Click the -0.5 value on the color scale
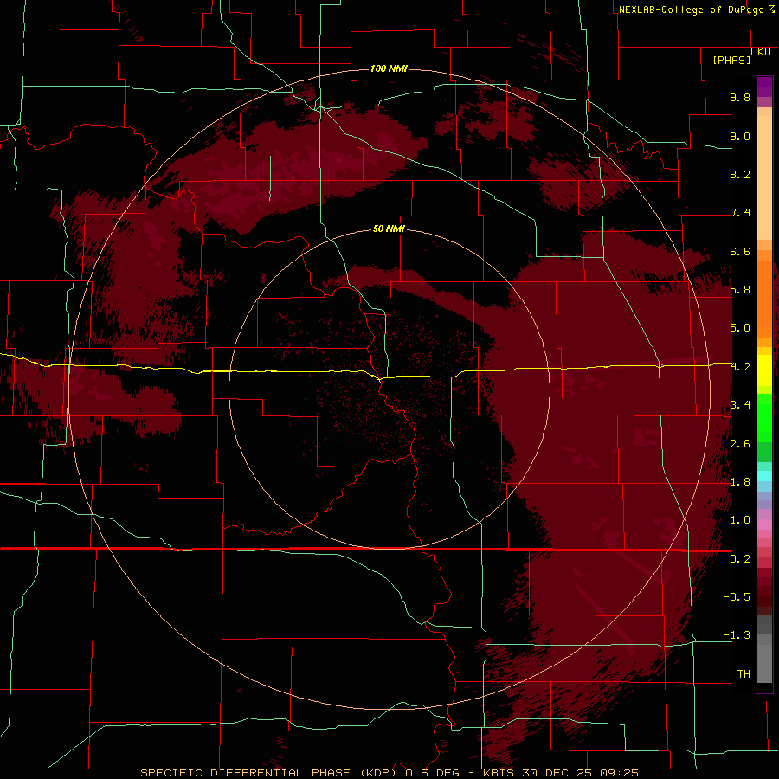 coord(737,596)
